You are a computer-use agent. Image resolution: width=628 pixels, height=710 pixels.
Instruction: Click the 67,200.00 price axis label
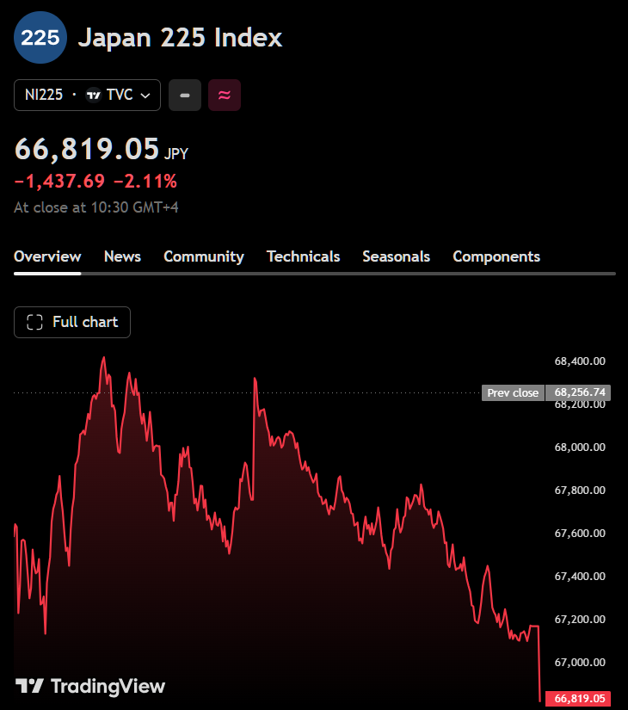click(580, 620)
